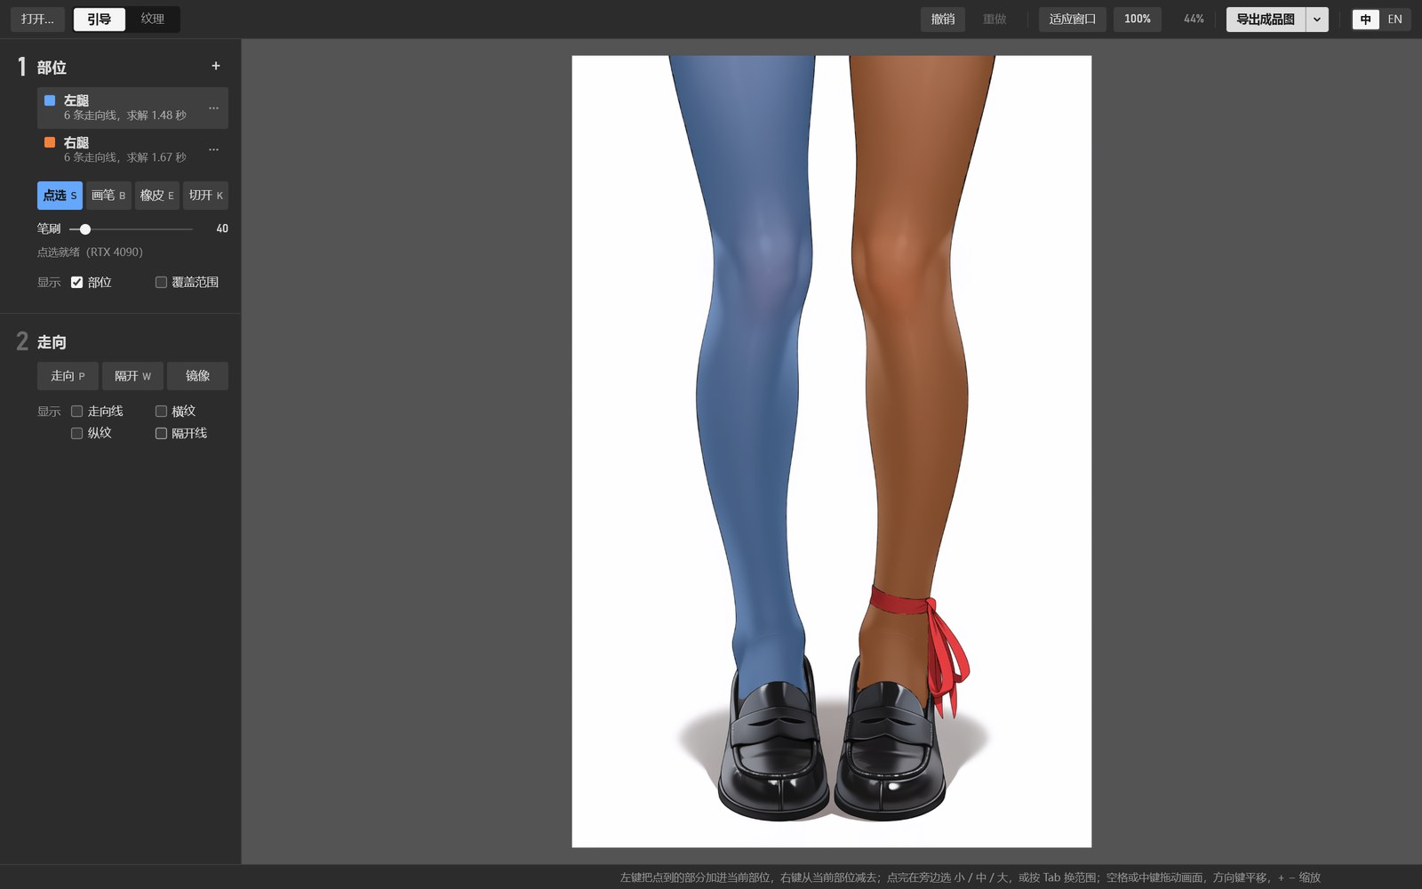The height and width of the screenshot is (889, 1422).
Task: Enable the 纵纹 checkbox
Action: point(77,433)
